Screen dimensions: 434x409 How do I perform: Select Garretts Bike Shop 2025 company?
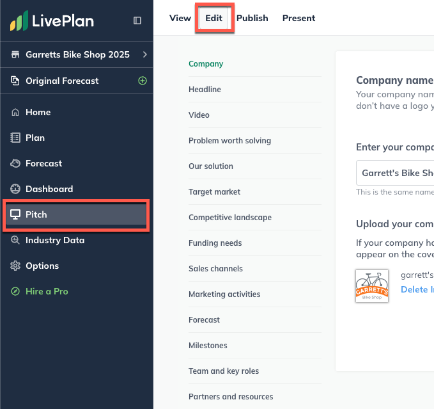click(77, 54)
